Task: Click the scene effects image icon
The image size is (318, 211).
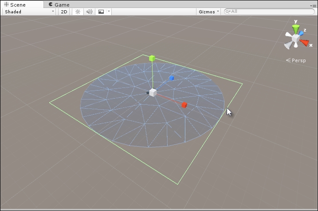Action: point(101,12)
